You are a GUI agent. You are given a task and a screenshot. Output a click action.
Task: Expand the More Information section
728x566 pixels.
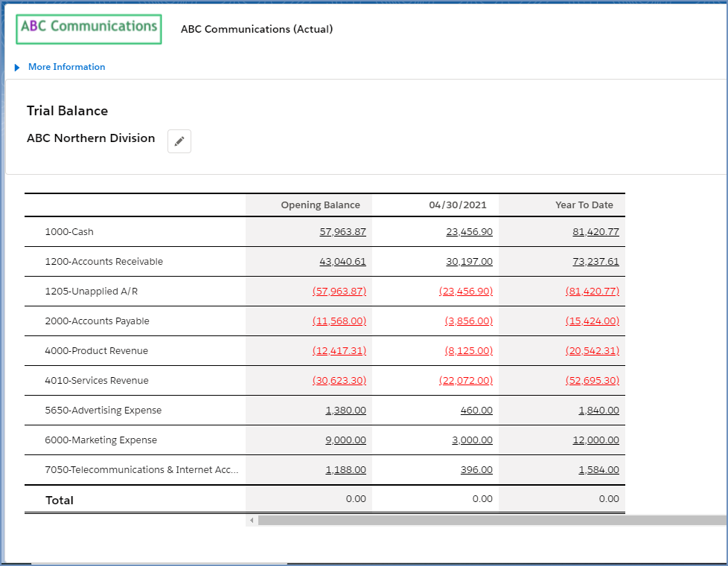(x=66, y=67)
